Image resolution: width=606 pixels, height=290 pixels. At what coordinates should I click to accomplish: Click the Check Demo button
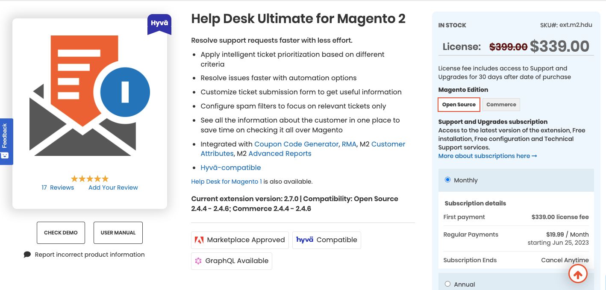(61, 232)
